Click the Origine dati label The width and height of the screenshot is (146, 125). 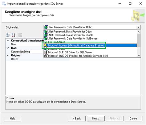12,27
